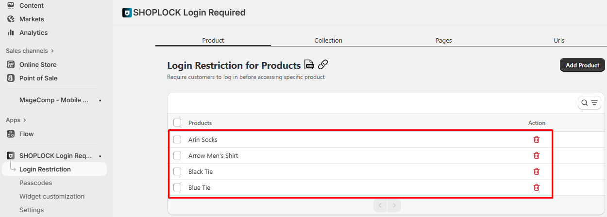Tick the Arin Socks checkbox
The width and height of the screenshot is (607, 217).
(x=177, y=139)
